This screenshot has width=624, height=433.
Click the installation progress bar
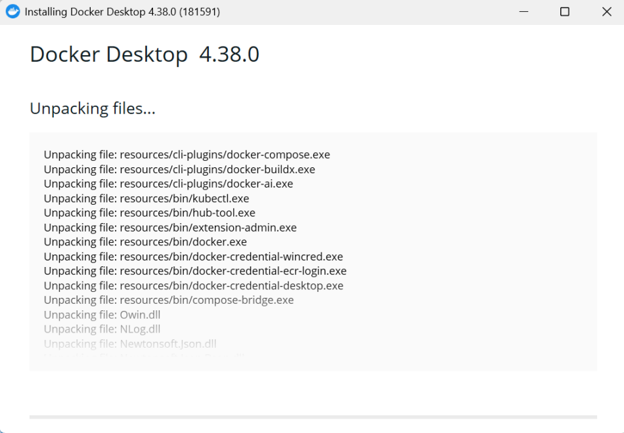click(x=313, y=417)
